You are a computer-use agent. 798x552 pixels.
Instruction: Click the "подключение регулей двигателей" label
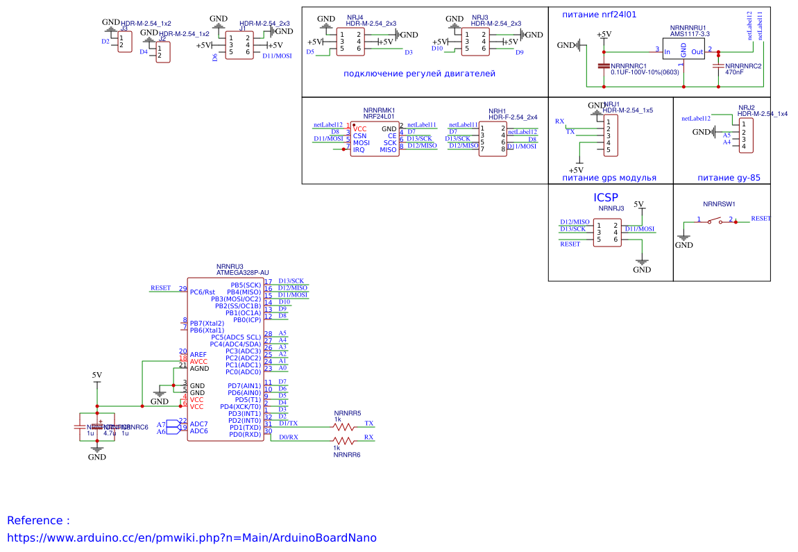(x=419, y=73)
